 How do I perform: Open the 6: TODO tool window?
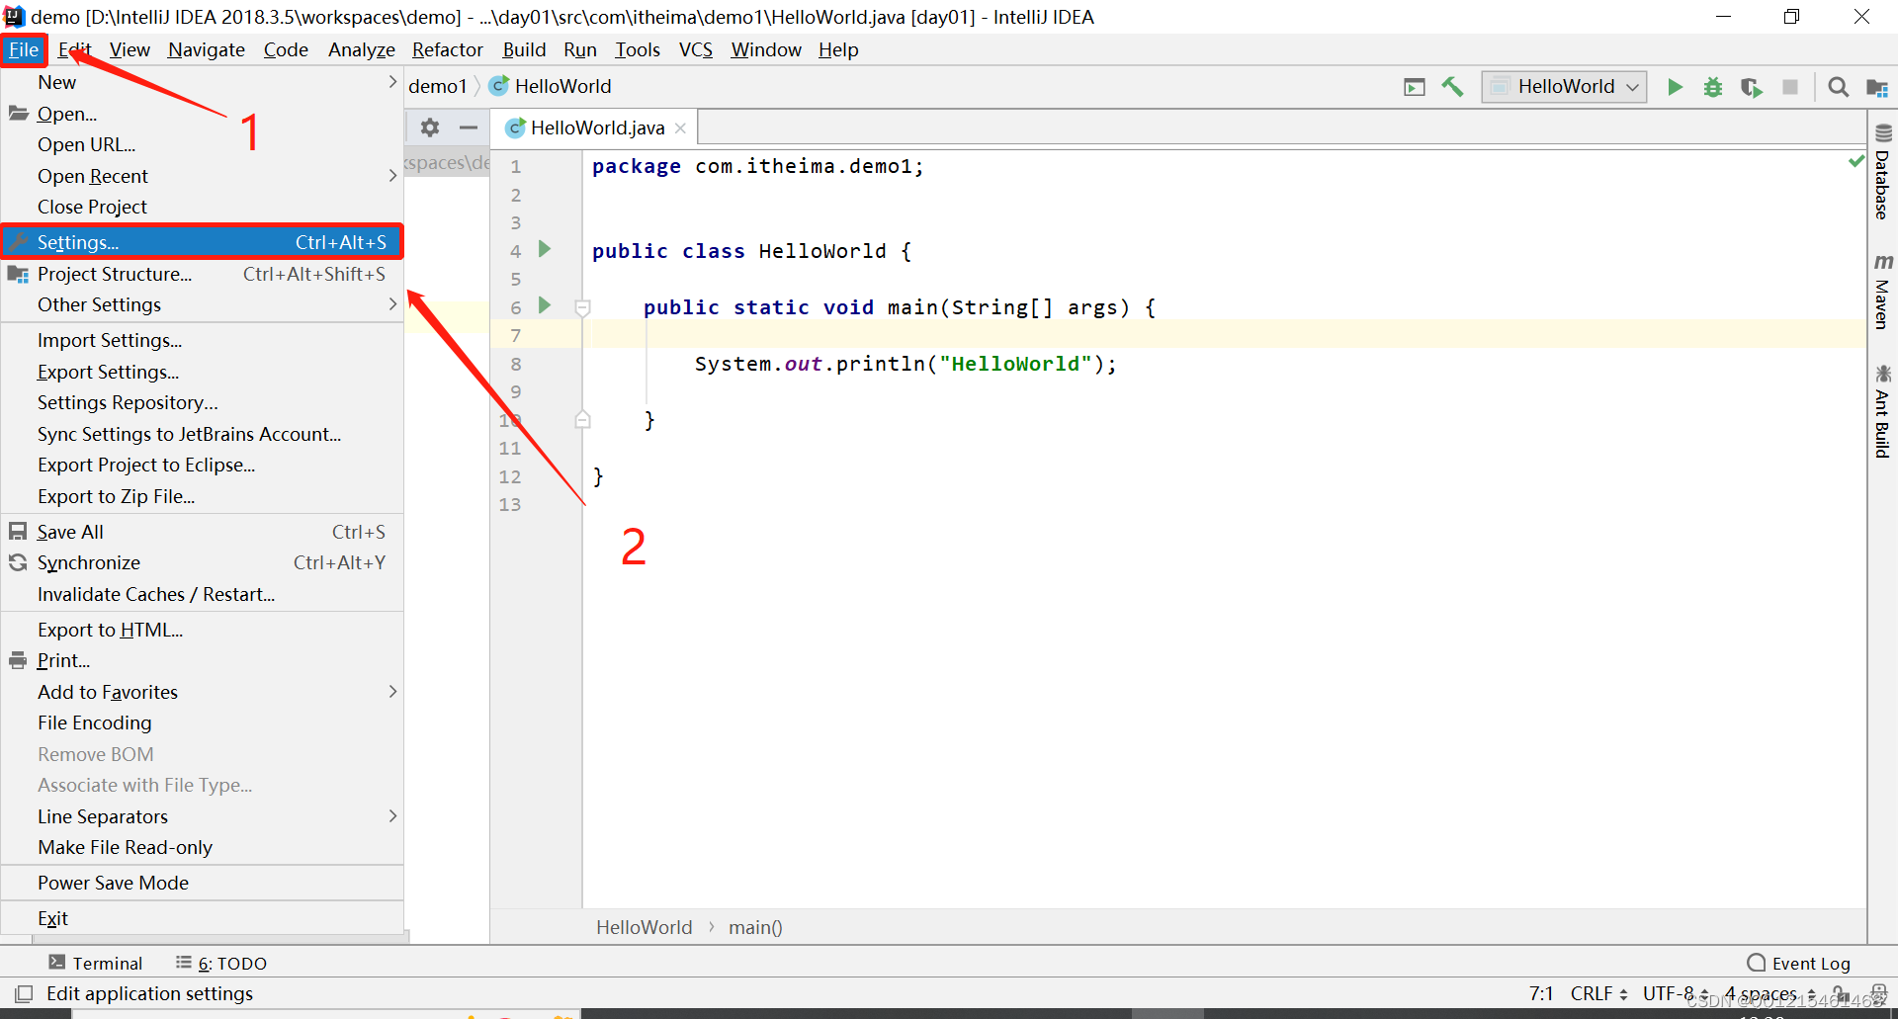pos(221,963)
